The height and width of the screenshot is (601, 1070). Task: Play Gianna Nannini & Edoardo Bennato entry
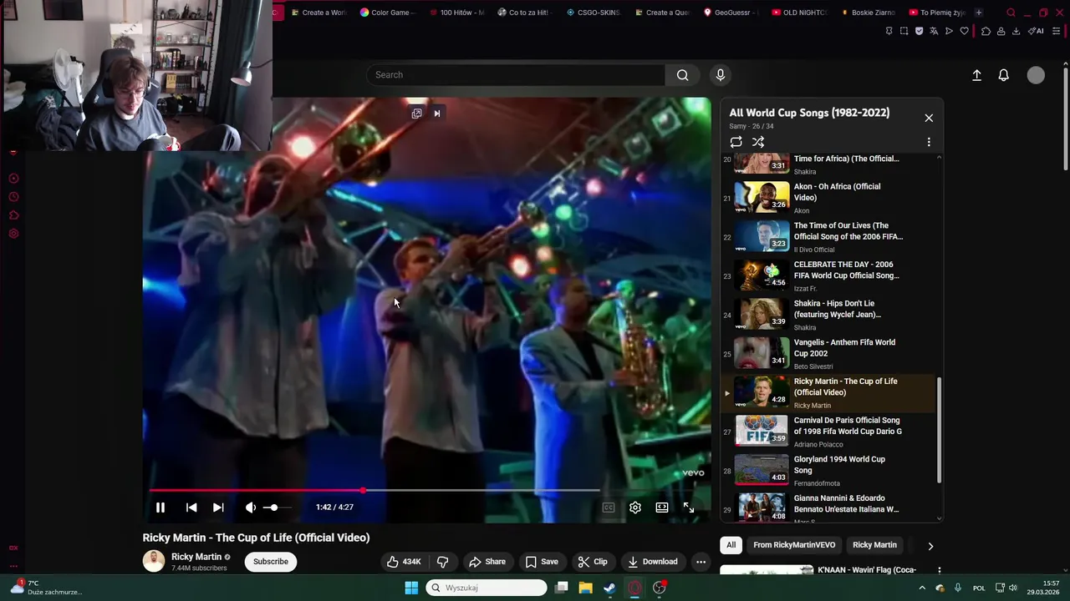[x=828, y=508]
